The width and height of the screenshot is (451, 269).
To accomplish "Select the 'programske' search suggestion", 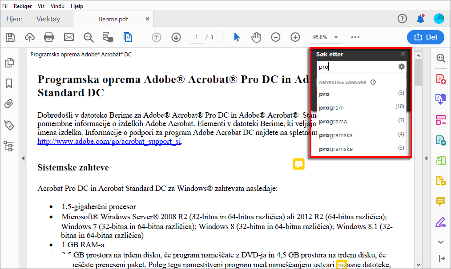I will 362,149.
